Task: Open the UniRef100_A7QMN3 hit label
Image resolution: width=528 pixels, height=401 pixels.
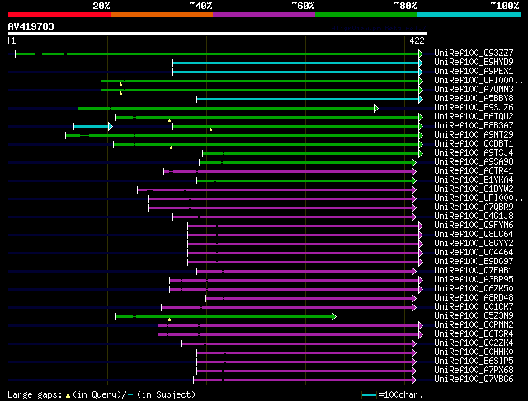Action: coord(474,90)
